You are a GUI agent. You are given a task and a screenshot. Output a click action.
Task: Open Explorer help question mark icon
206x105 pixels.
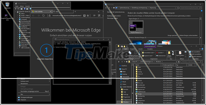click(202, 49)
